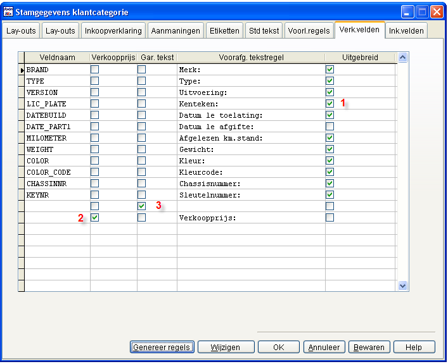The height and width of the screenshot is (364, 448).
Task: Click the grid scrollbar up arrow
Action: point(403,58)
